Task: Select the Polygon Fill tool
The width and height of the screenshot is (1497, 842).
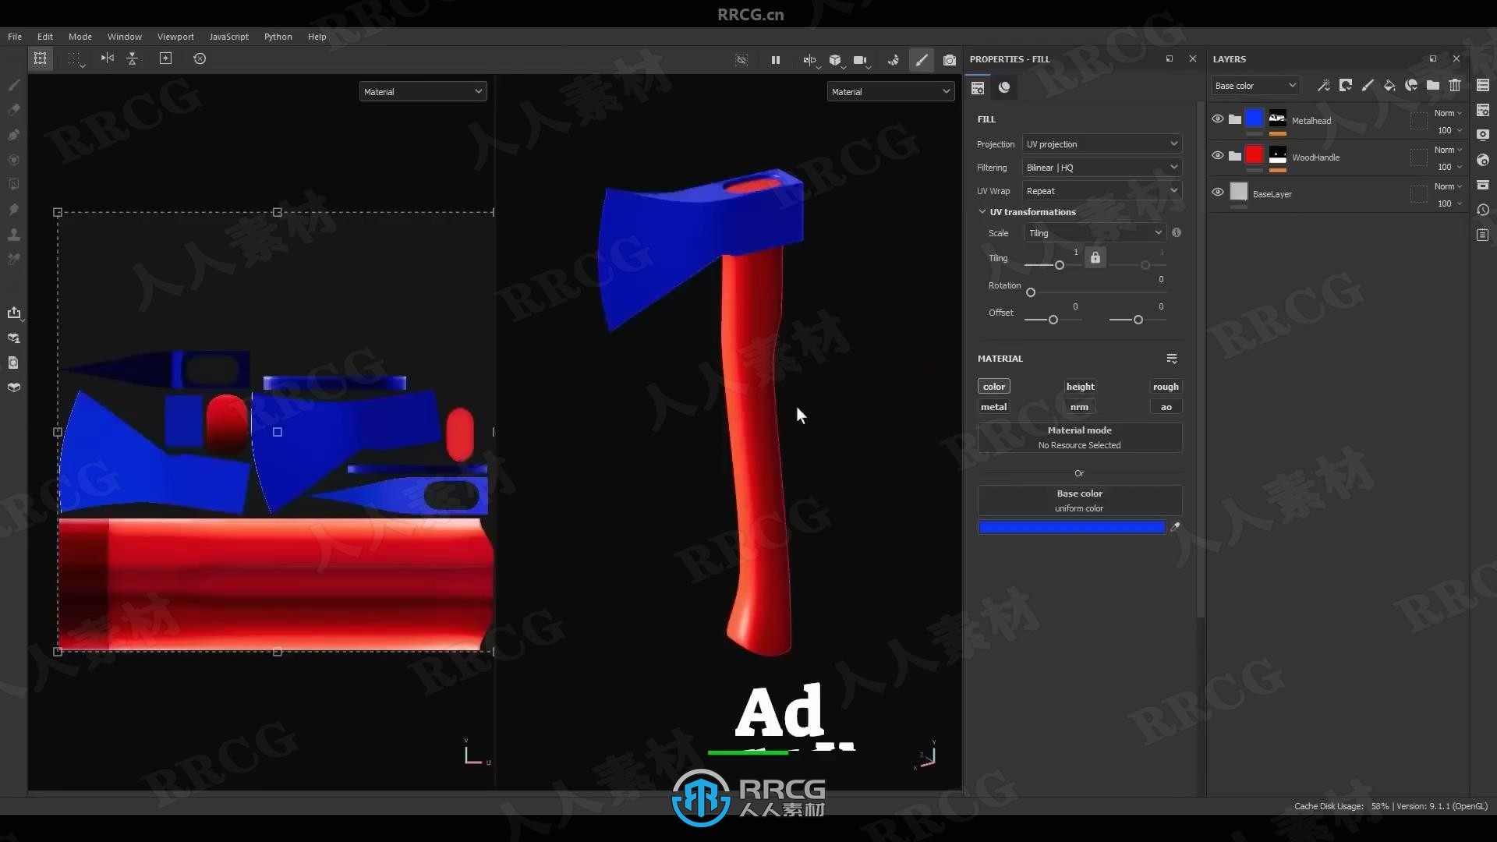Action: tap(14, 185)
